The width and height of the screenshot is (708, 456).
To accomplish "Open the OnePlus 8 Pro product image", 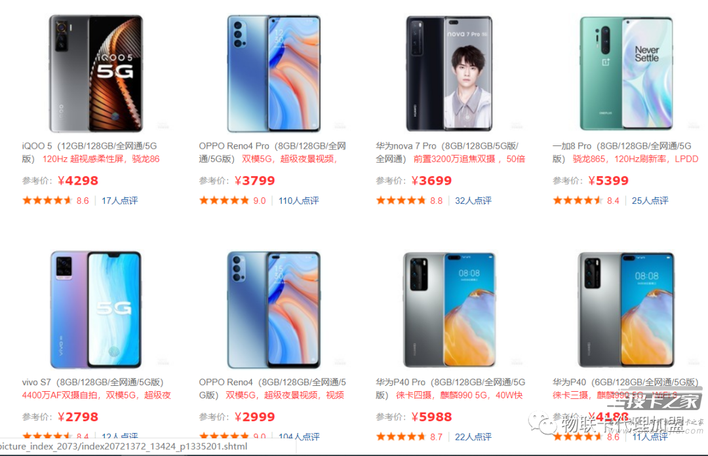I will point(626,73).
